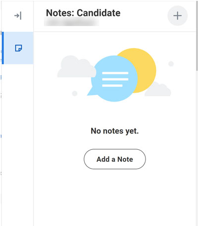Click the plus icon to add a note

(x=178, y=16)
